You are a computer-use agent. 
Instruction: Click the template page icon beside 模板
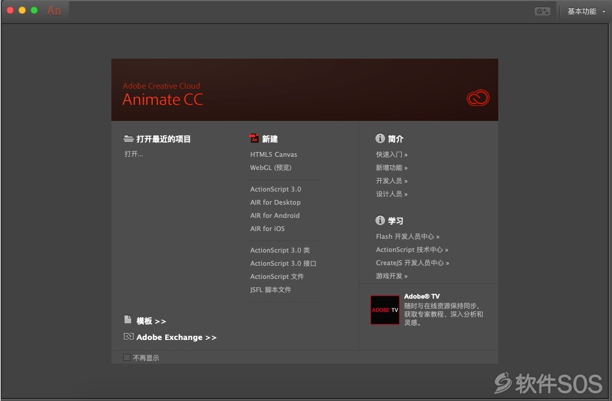coord(128,320)
